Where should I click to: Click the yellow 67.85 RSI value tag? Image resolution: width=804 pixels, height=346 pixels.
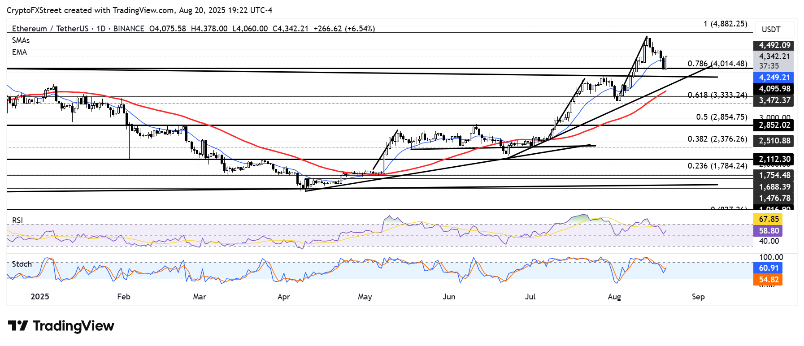tap(769, 219)
